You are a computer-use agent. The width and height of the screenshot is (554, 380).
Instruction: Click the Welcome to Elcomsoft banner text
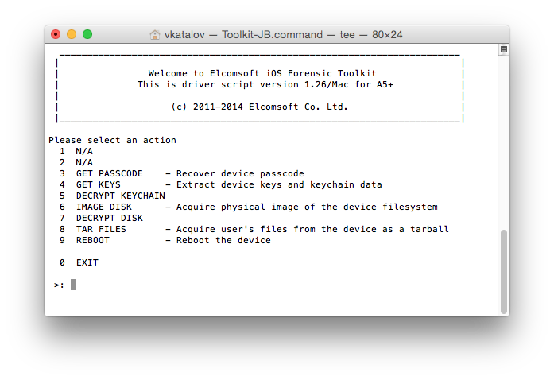262,73
